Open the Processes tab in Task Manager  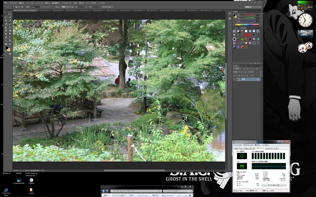pos(247,148)
